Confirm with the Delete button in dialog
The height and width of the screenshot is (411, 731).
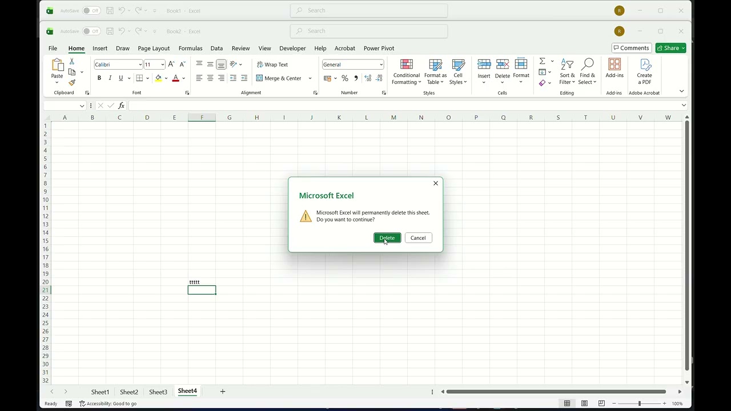coord(387,238)
